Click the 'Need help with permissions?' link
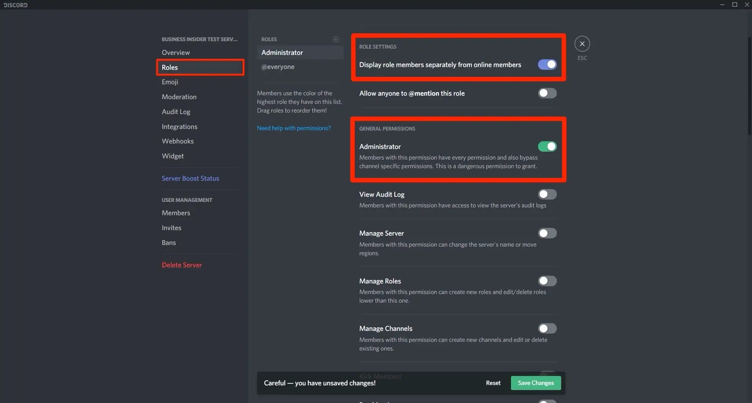Viewport: 752px width, 403px height. pos(294,128)
